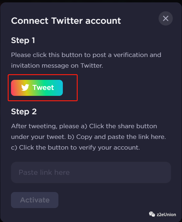182x222 pixels.
Task: Click the Twitter bird icon
Action: click(25, 88)
